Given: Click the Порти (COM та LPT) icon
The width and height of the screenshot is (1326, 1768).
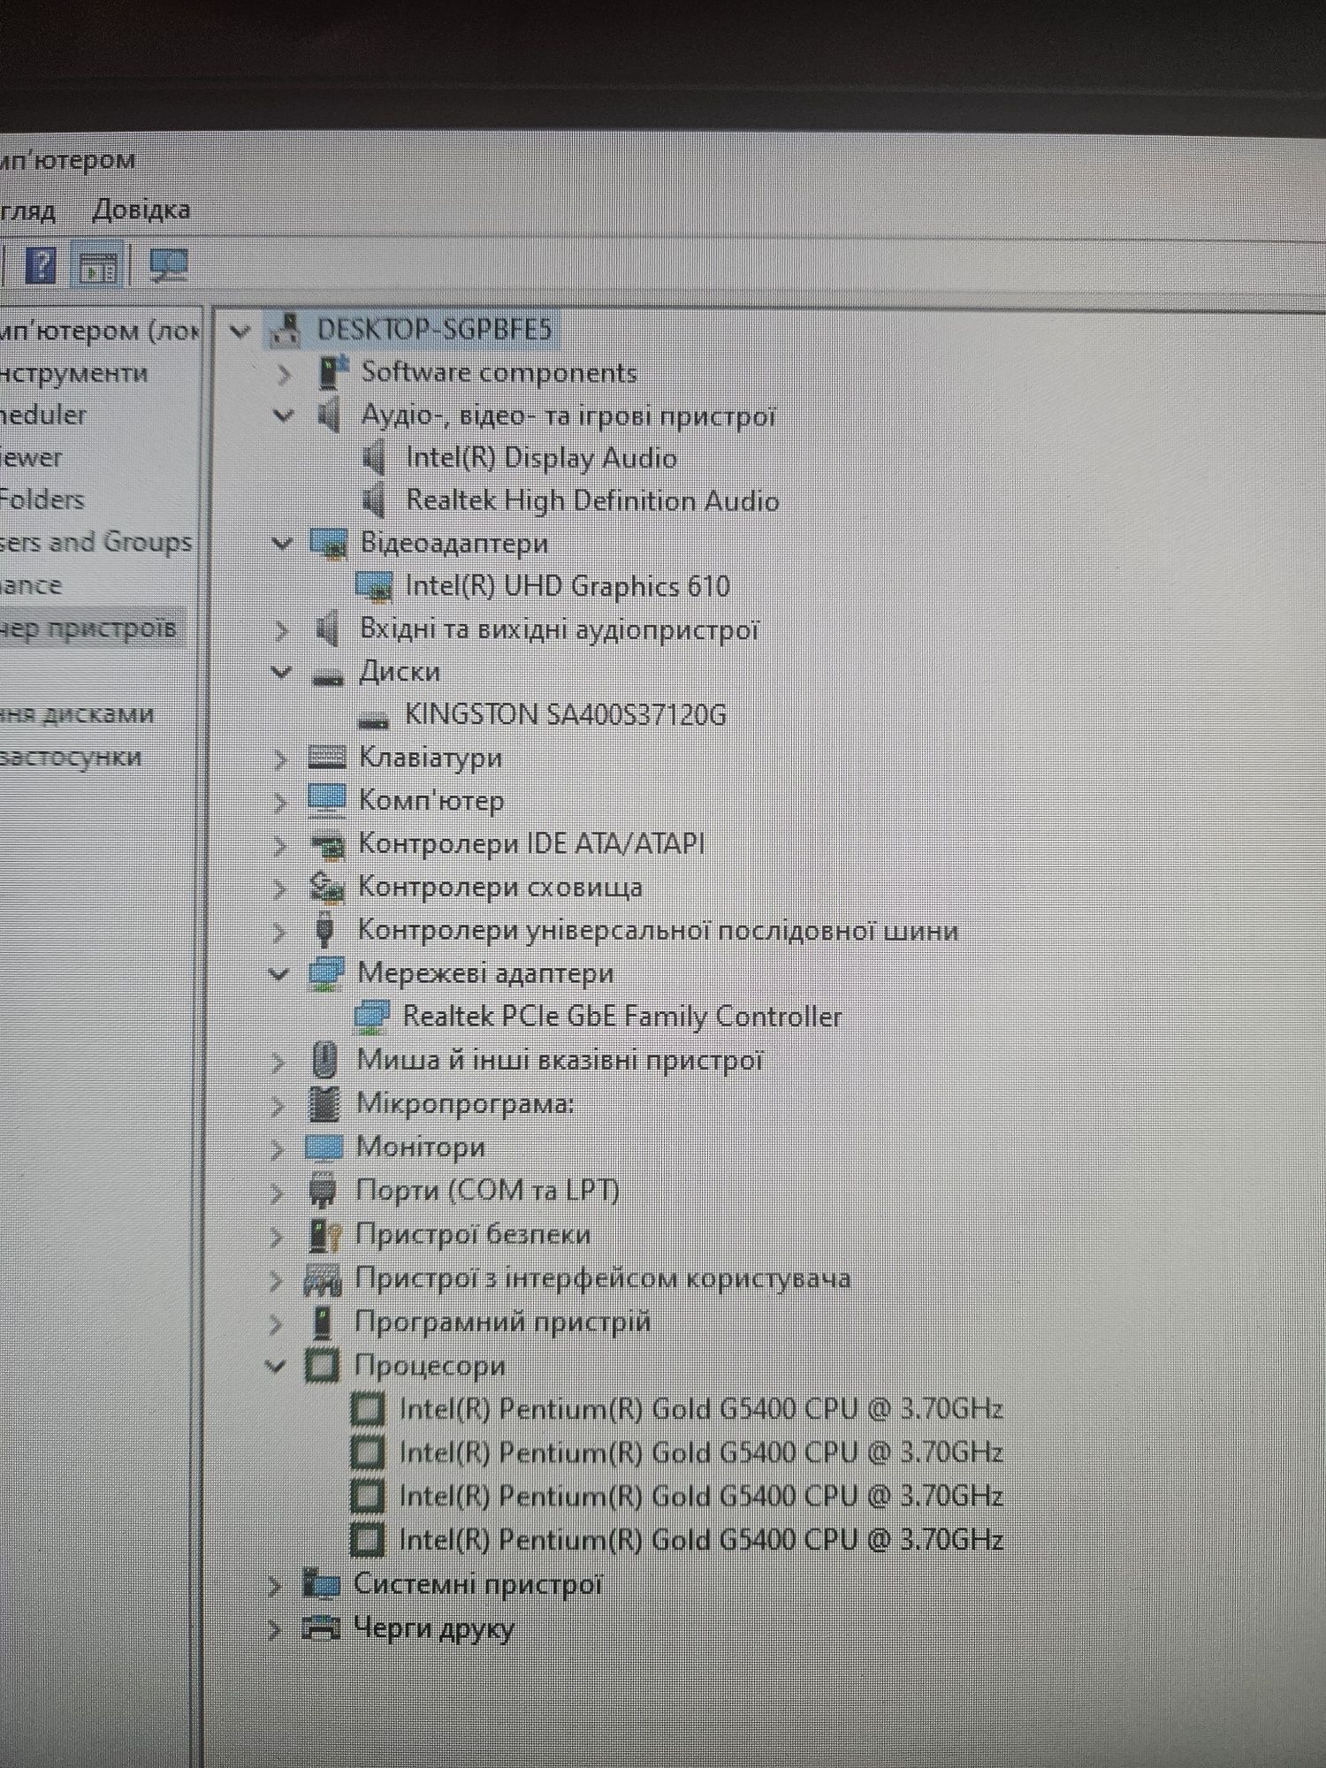Looking at the screenshot, I should pyautogui.click(x=323, y=1190).
